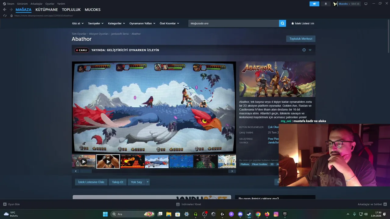Click the Steam icon in the taskbar
390x219 pixels.
click(249, 214)
